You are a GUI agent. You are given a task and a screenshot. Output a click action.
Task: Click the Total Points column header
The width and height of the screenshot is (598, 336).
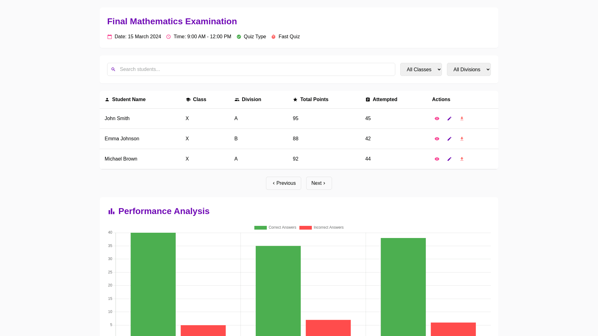(x=314, y=100)
